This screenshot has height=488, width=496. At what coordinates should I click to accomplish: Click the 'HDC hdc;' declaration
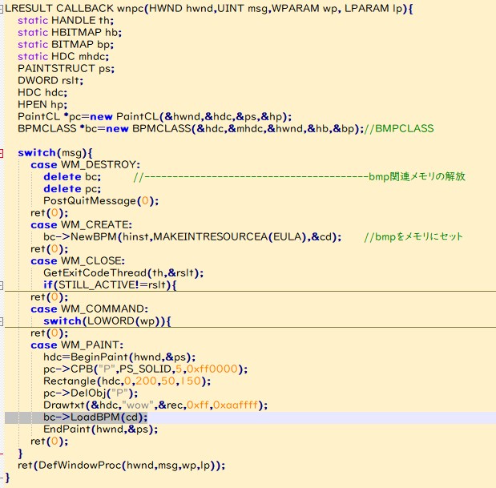[42, 93]
